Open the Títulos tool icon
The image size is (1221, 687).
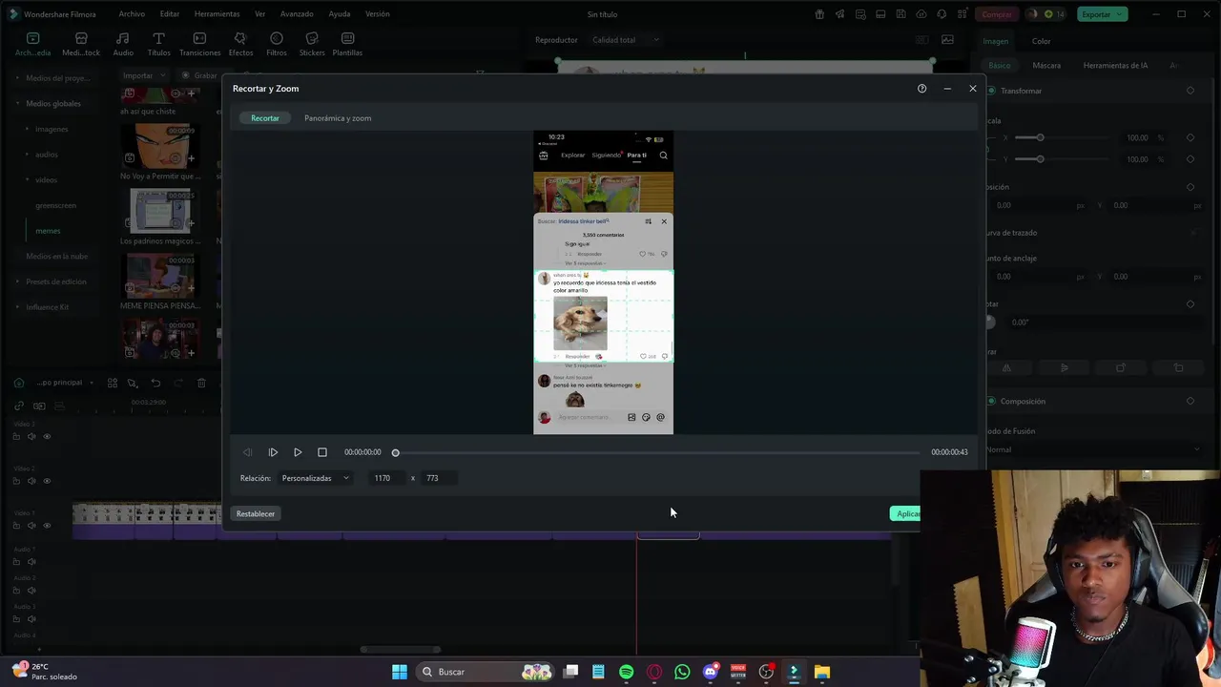pos(158,38)
